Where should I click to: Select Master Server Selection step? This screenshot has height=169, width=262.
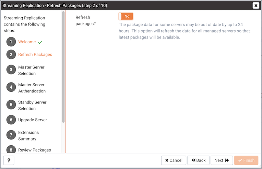coord(31,70)
